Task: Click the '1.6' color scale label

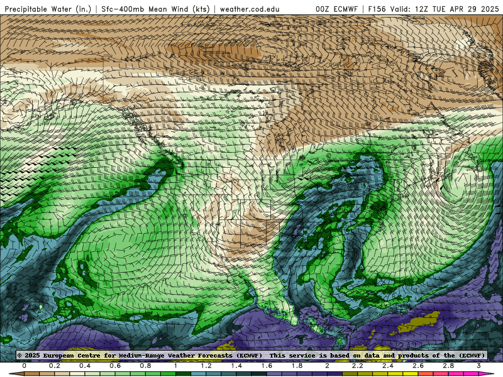Action: point(267,366)
